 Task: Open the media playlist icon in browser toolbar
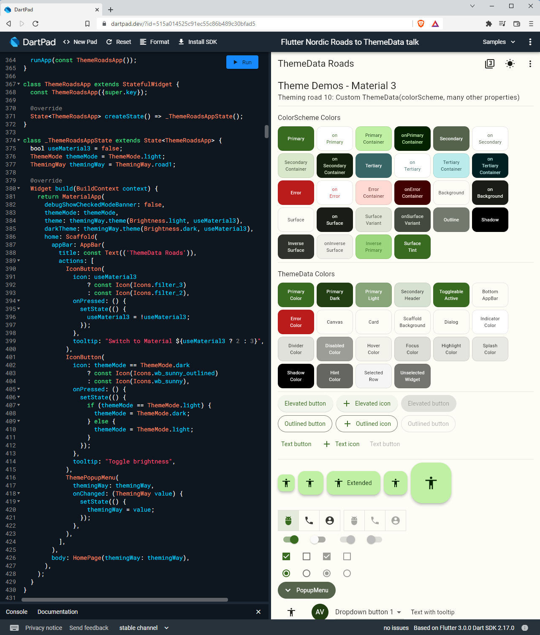pos(502,24)
